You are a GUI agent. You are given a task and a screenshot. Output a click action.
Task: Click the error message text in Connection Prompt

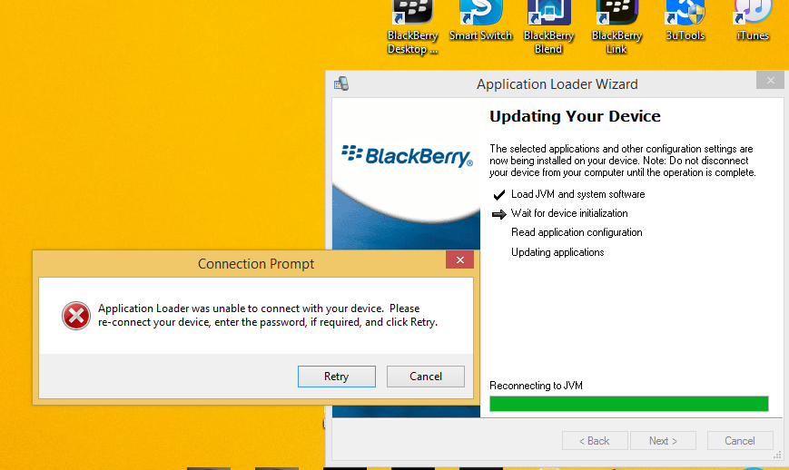point(268,315)
